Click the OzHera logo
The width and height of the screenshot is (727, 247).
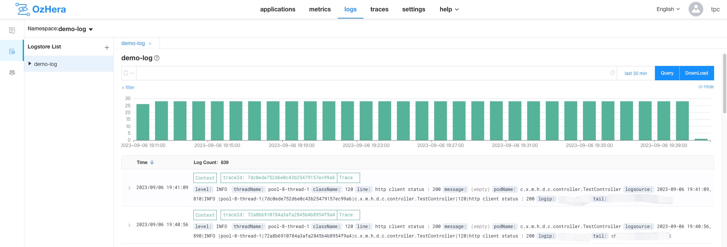click(x=41, y=9)
